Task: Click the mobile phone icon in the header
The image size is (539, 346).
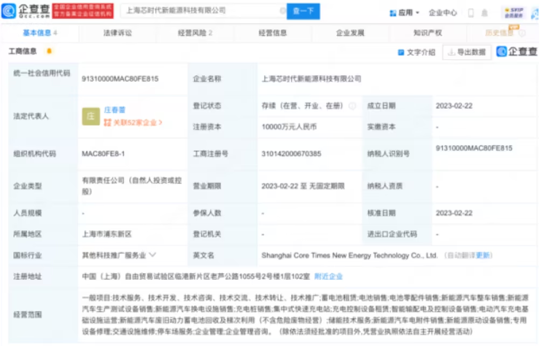Action: pos(471,13)
